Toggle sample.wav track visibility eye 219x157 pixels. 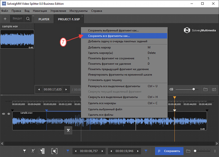9,114
